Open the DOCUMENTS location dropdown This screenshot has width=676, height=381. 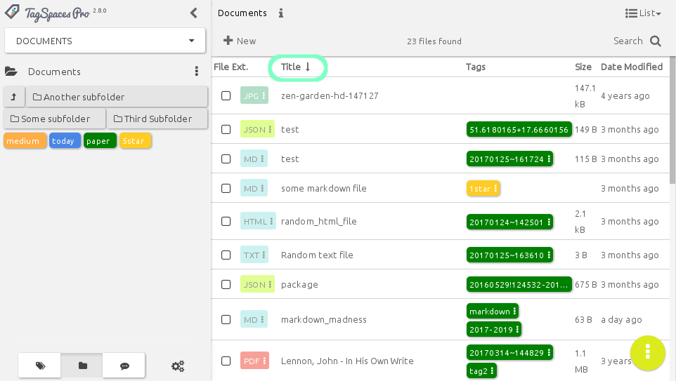[x=105, y=41]
